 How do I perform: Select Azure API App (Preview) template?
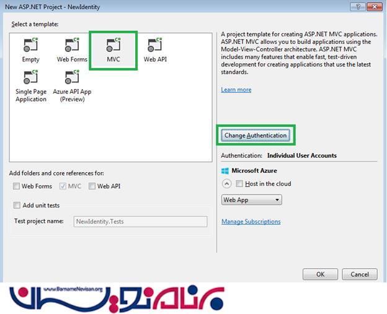point(72,85)
